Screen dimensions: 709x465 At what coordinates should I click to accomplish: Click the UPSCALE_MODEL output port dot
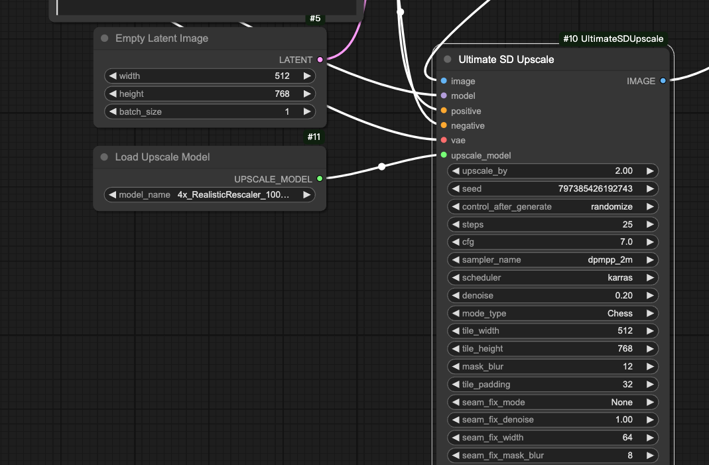click(x=320, y=178)
